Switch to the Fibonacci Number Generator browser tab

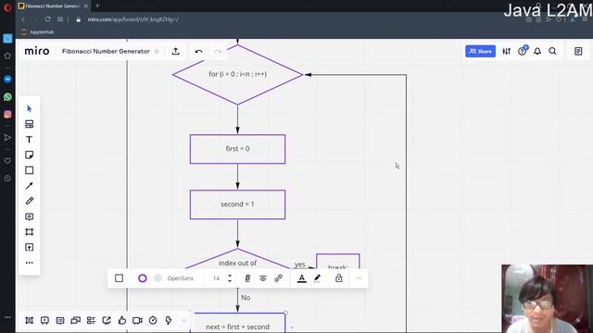coord(53,6)
